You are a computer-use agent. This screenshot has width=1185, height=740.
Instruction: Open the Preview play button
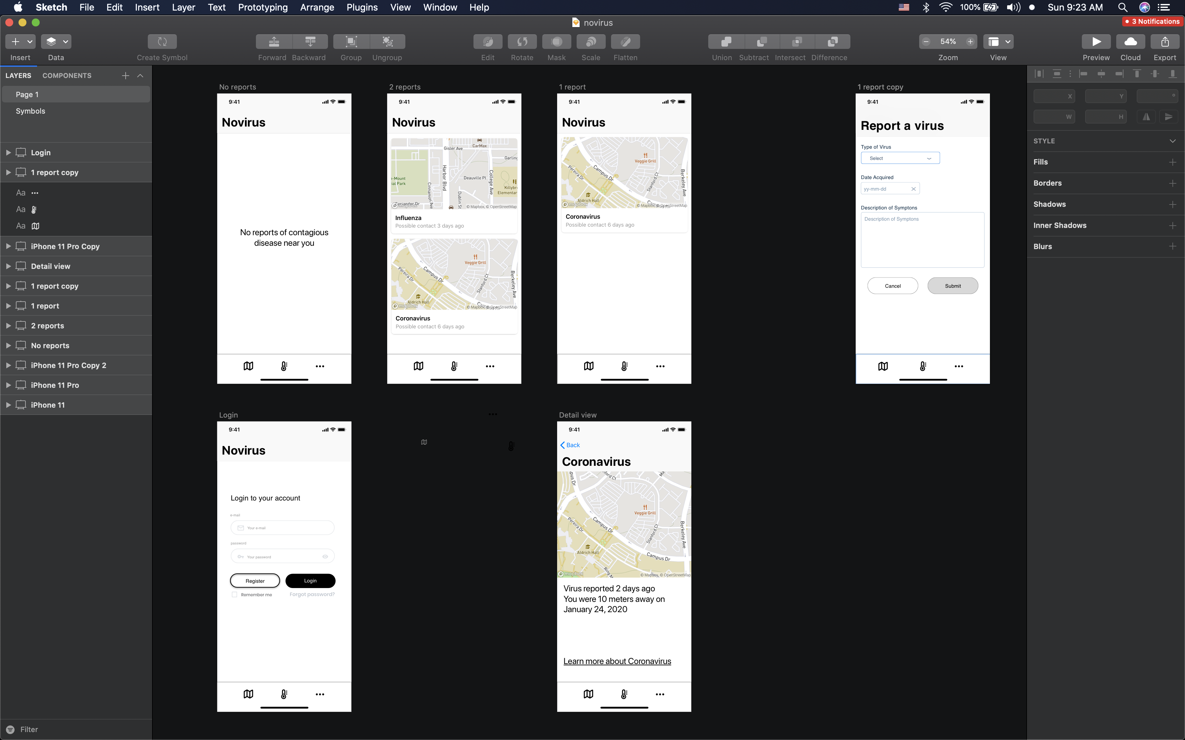[1096, 42]
